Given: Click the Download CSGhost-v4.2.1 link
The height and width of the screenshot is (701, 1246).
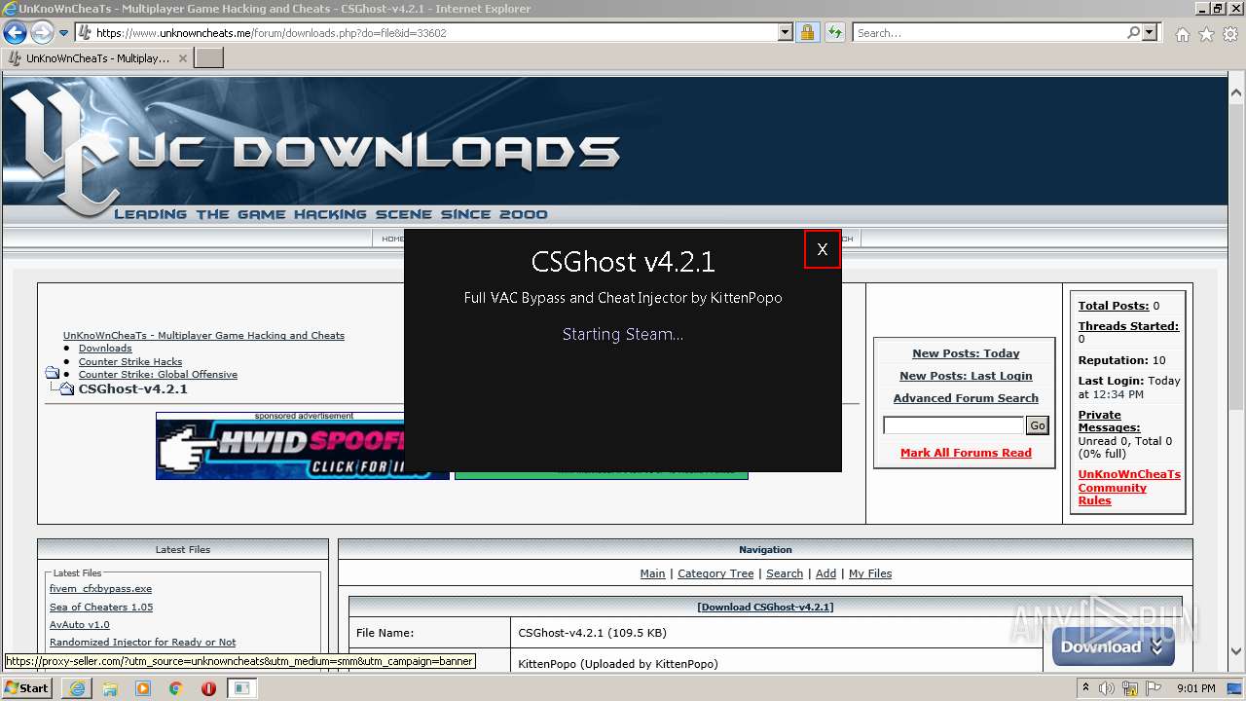Looking at the screenshot, I should (765, 607).
